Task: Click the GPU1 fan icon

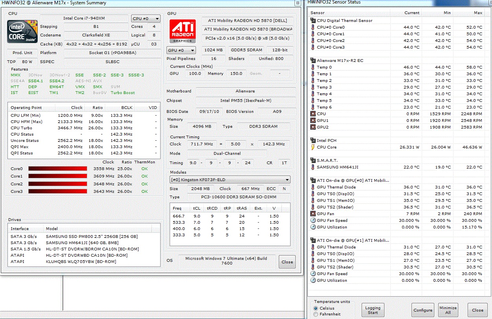Action: (x=313, y=120)
